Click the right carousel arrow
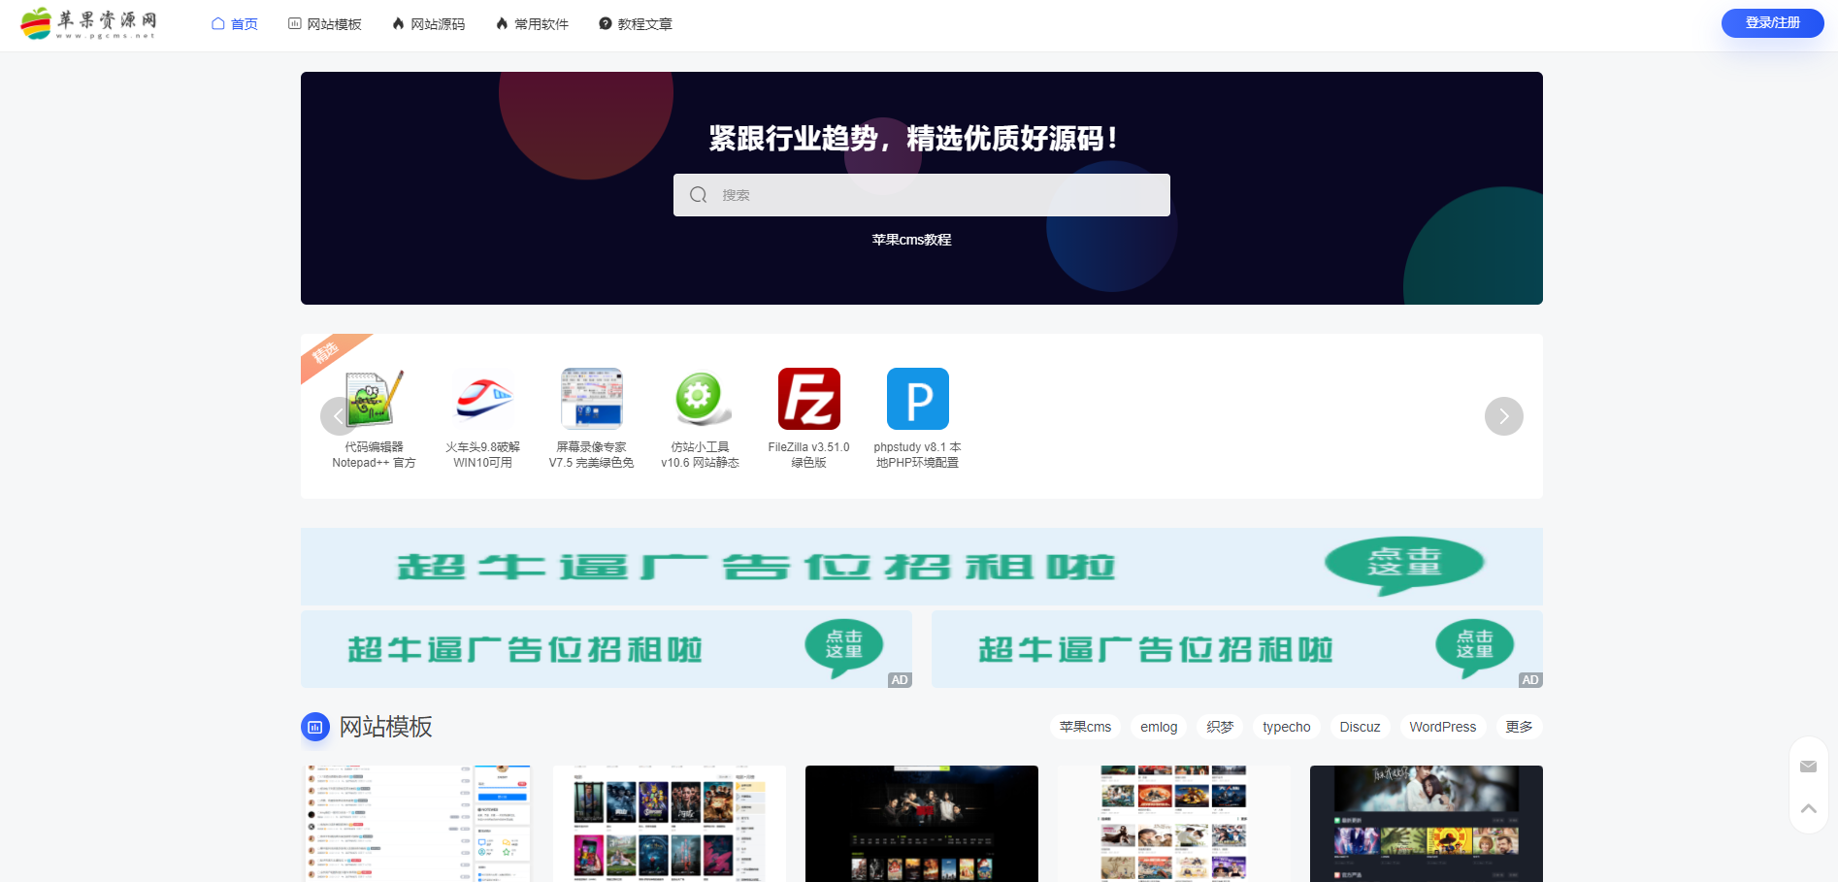 coord(1503,415)
